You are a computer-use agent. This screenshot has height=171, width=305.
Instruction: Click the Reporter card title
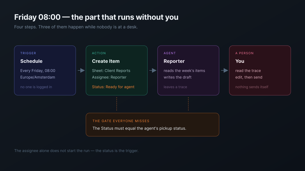click(174, 61)
